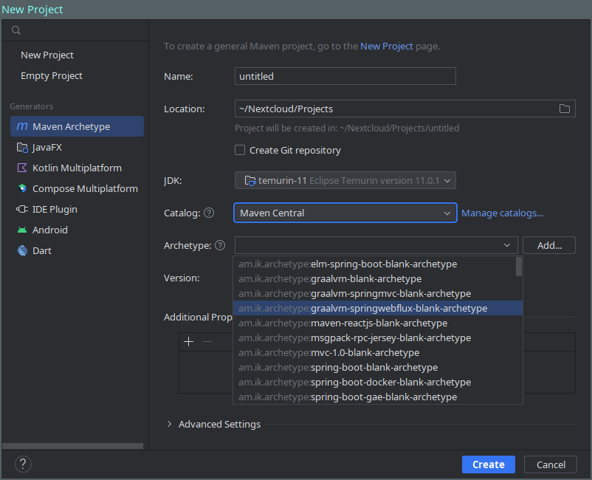Image resolution: width=592 pixels, height=480 pixels.
Task: Click the plus icon under Additional Properties
Action: tap(188, 342)
